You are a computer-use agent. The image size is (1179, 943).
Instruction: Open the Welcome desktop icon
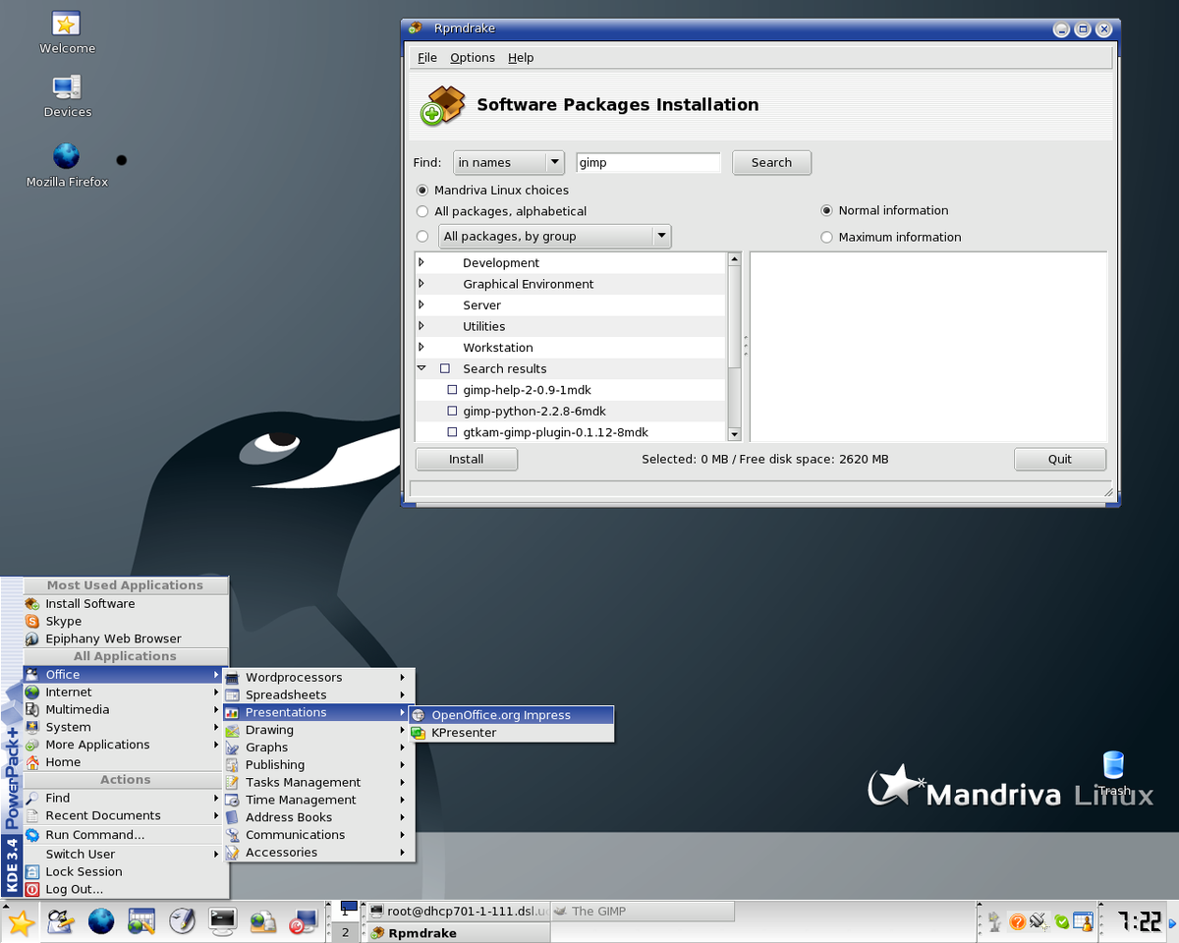coord(67,32)
